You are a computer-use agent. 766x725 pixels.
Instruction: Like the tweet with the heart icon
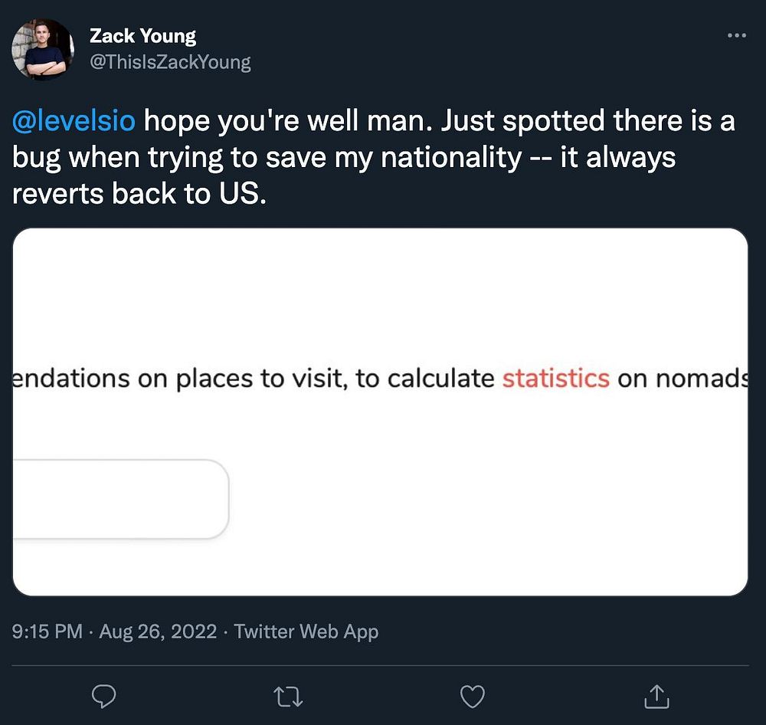tap(472, 696)
